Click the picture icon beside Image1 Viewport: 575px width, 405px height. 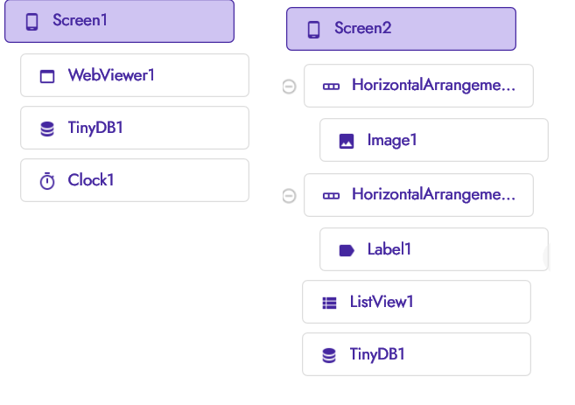pyautogui.click(x=347, y=141)
